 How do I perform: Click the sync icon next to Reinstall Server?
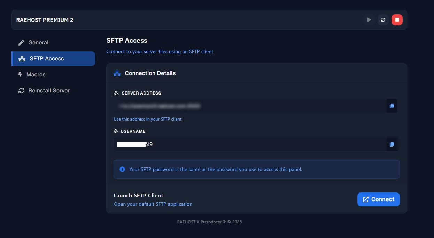tap(21, 91)
